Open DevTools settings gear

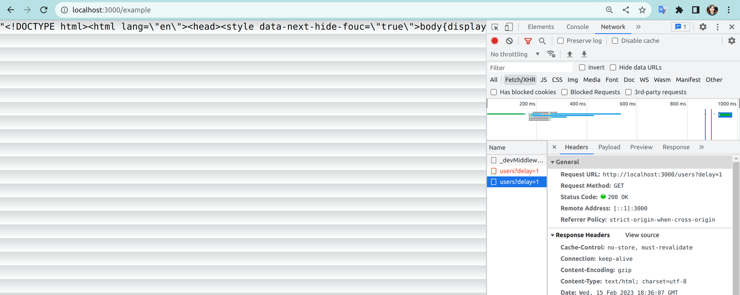(x=703, y=27)
